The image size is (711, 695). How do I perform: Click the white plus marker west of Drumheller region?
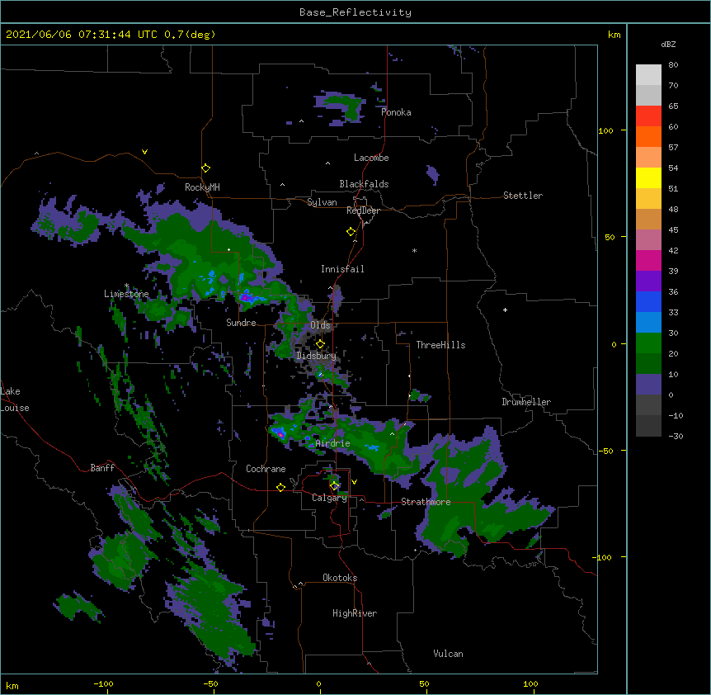[505, 310]
